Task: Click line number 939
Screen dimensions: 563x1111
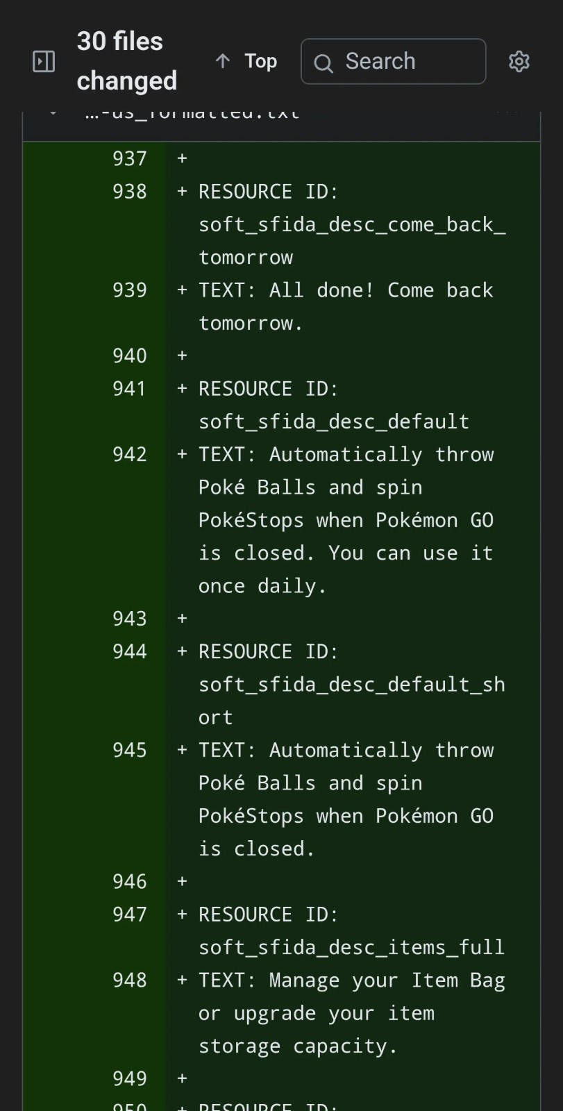Action: tap(130, 290)
